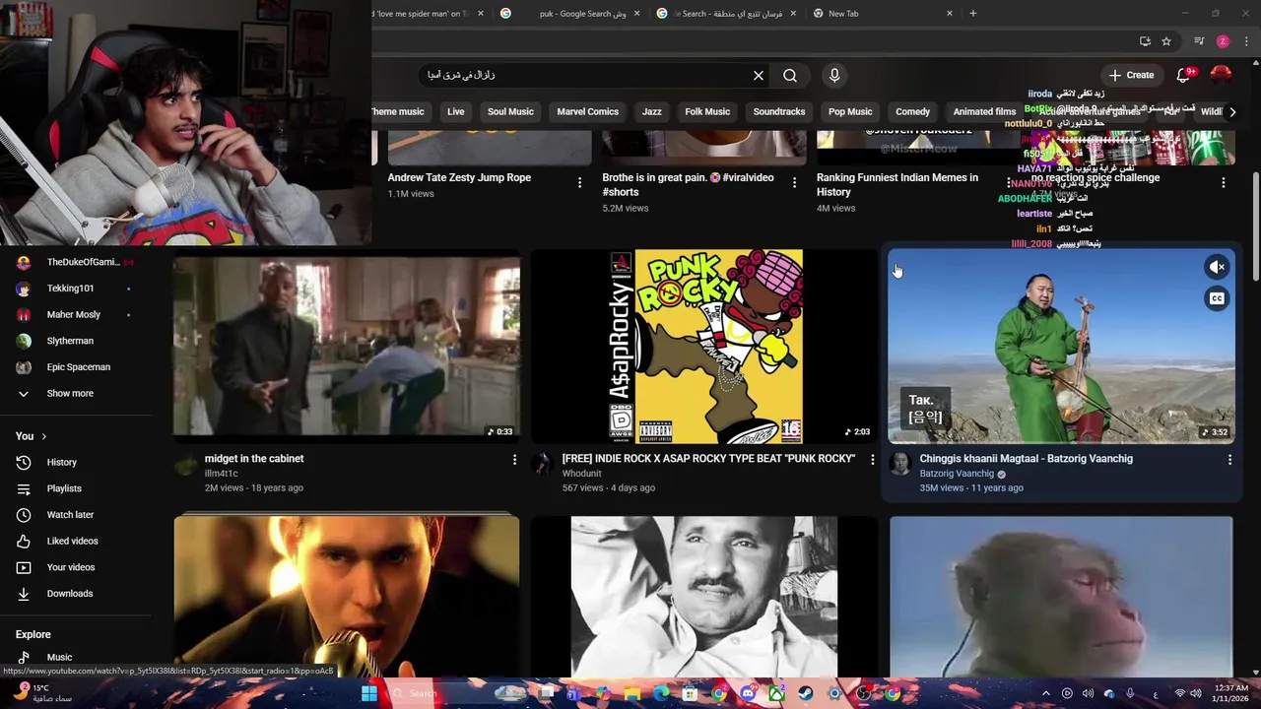Play midget in the cabinet thumbnail
Screen dimensions: 1261x709
pyautogui.click(x=347, y=346)
